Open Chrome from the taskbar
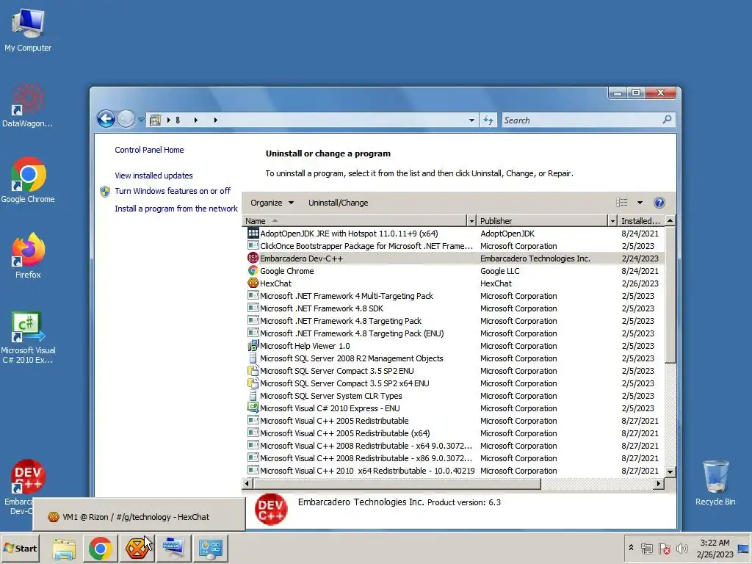The image size is (752, 564). 100,549
